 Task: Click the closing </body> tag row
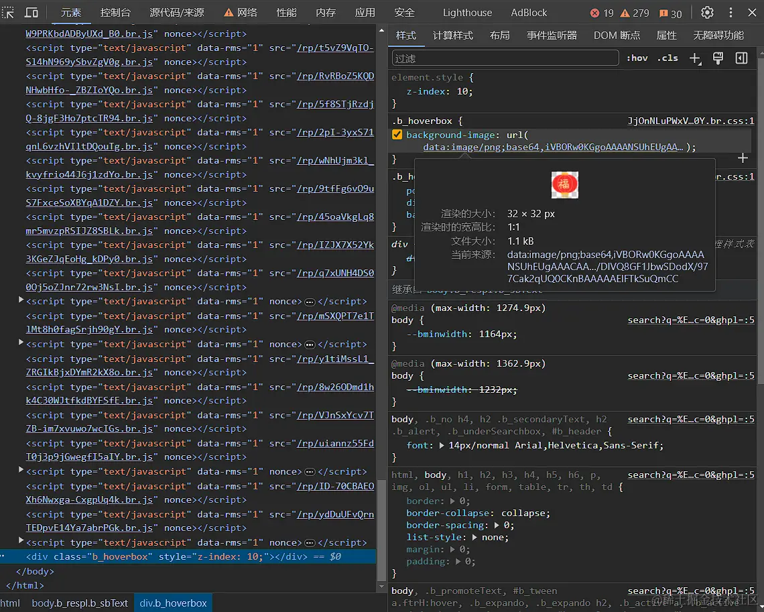point(35,571)
